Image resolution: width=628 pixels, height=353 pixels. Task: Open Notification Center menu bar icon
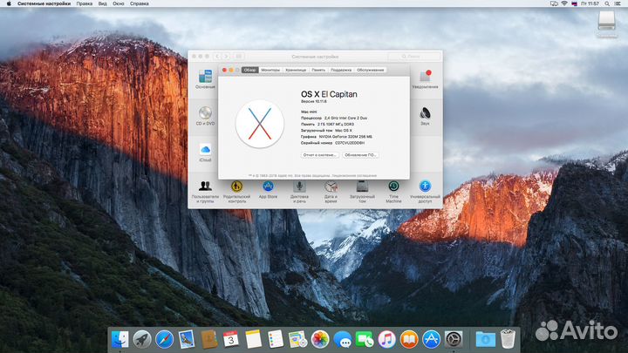coord(618,3)
